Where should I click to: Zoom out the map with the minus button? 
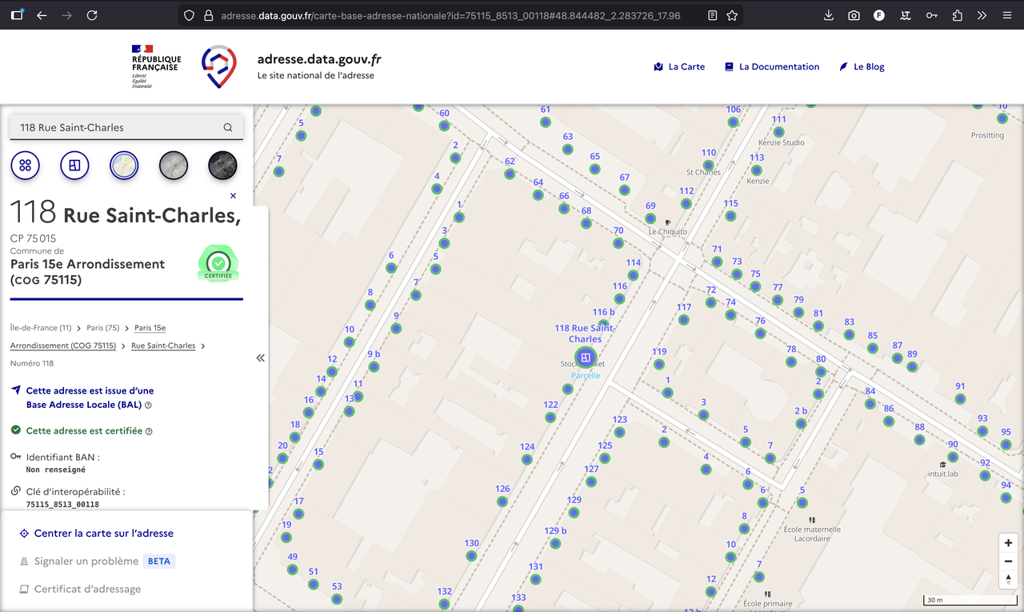point(1008,562)
